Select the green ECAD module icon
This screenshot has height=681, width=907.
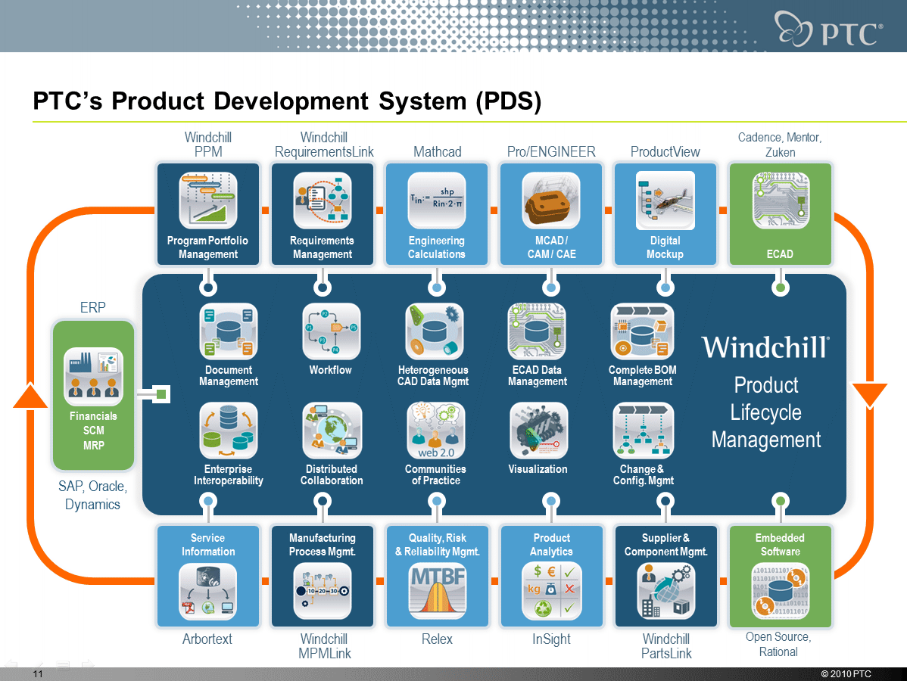pyautogui.click(x=780, y=198)
